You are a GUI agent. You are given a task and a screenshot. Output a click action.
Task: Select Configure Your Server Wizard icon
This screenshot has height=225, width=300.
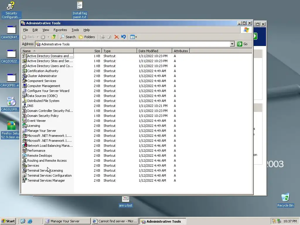(25, 91)
